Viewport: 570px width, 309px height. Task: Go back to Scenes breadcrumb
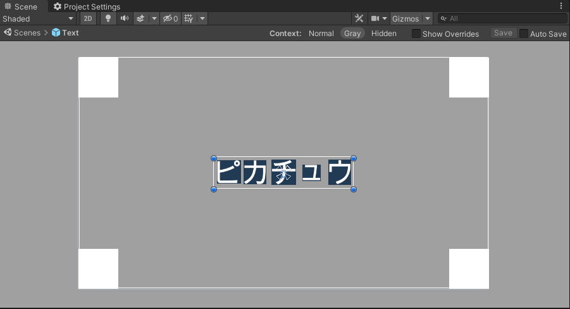pyautogui.click(x=22, y=33)
